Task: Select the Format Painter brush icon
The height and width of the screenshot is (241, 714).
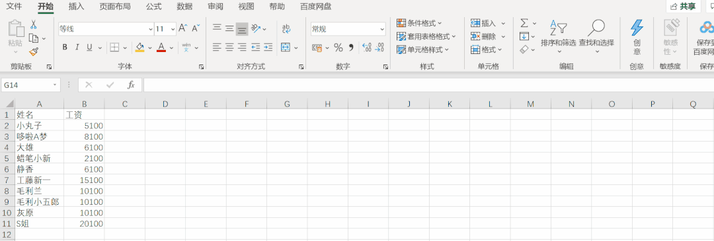Action: [34, 52]
